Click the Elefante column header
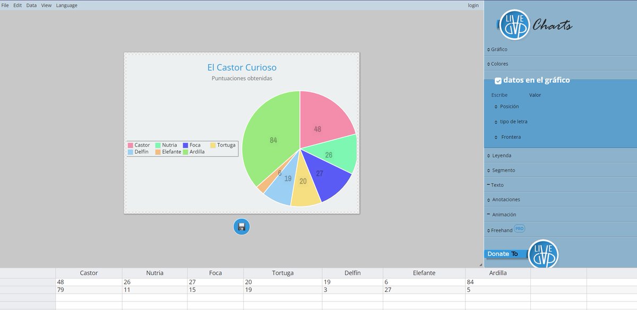 tap(424, 273)
